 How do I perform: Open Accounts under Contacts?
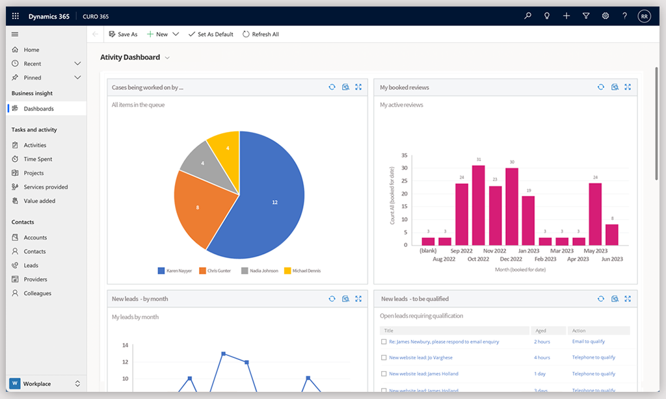pyautogui.click(x=35, y=238)
